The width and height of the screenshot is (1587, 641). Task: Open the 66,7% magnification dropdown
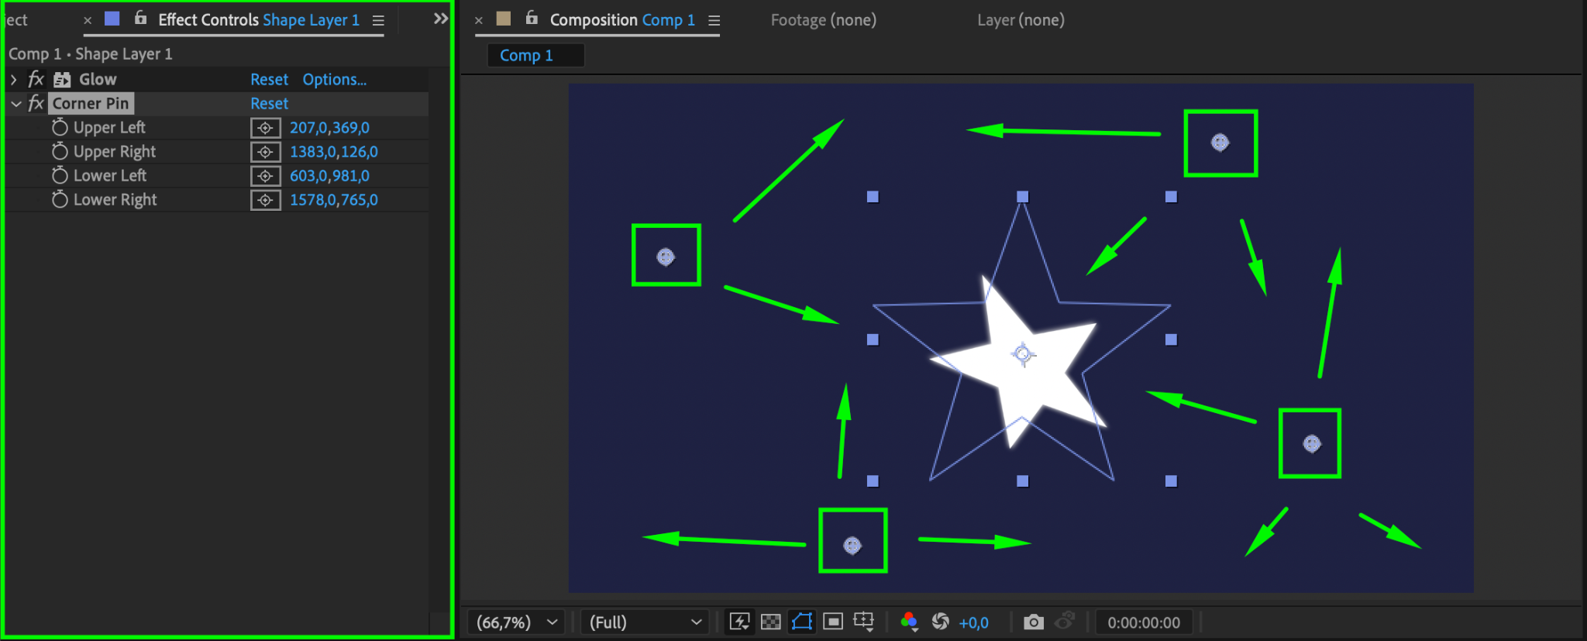point(516,622)
